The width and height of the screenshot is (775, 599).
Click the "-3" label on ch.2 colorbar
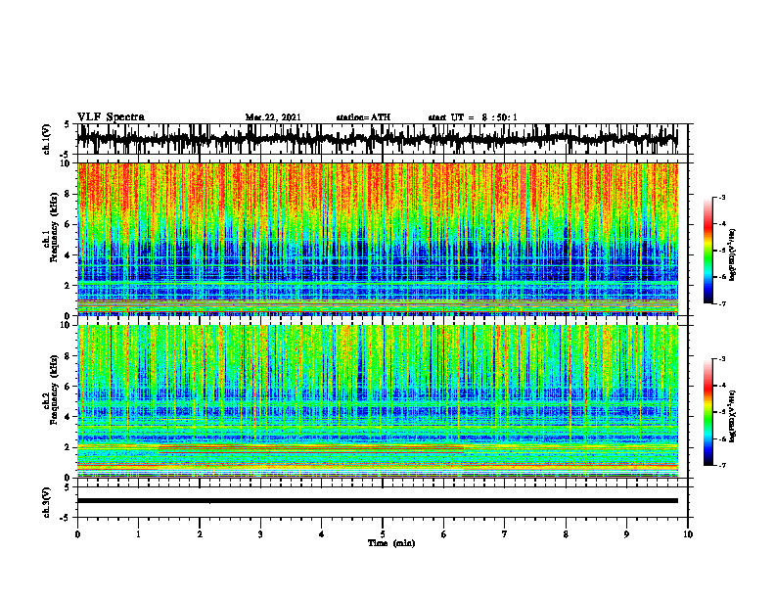(721, 359)
